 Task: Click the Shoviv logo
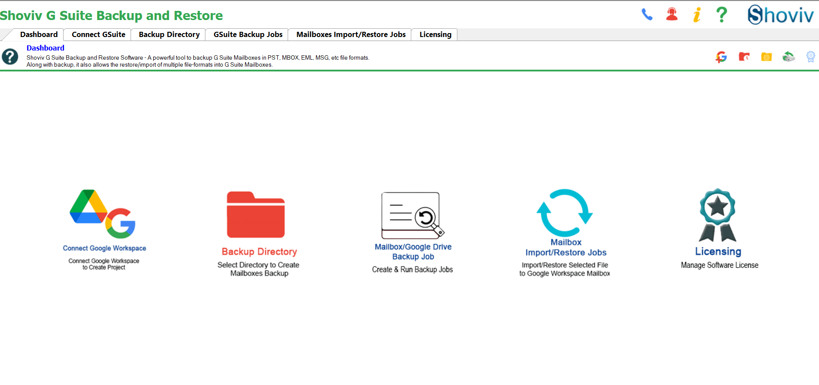[781, 15]
